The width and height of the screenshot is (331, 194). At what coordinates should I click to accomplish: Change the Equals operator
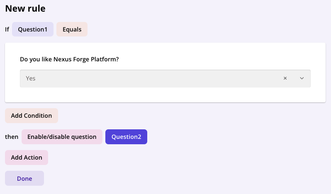click(x=72, y=29)
